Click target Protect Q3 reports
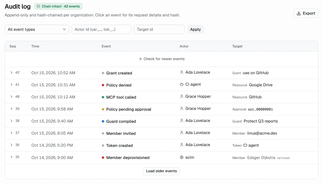Viewport: 323px width, 184px height. (x=261, y=121)
